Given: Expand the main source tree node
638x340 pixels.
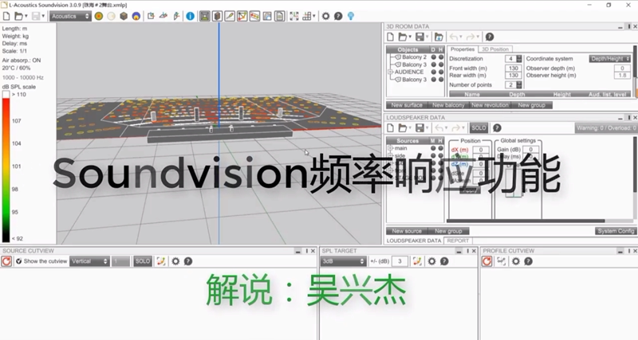Looking at the screenshot, I should 391,148.
